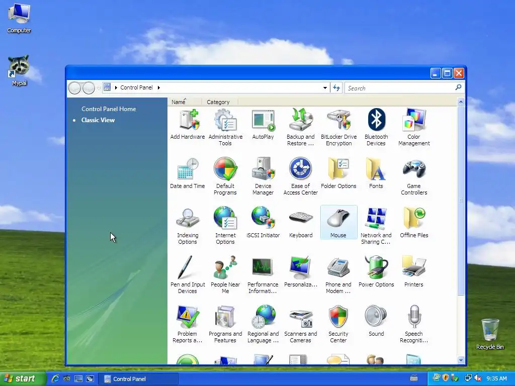Open Add Hardware applet
The height and width of the screenshot is (386, 515).
188,125
